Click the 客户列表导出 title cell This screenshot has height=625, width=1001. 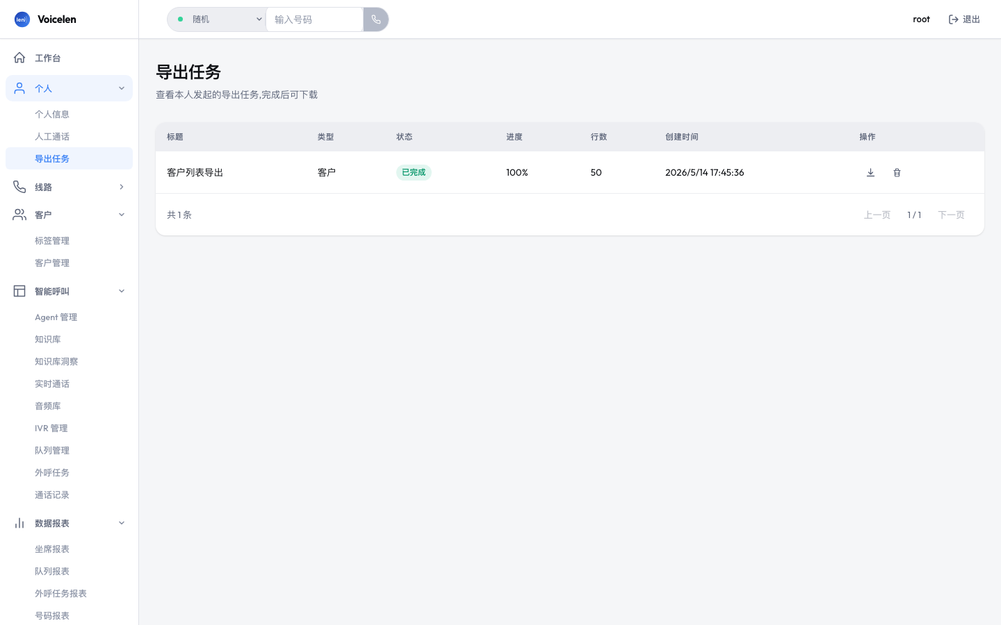195,172
